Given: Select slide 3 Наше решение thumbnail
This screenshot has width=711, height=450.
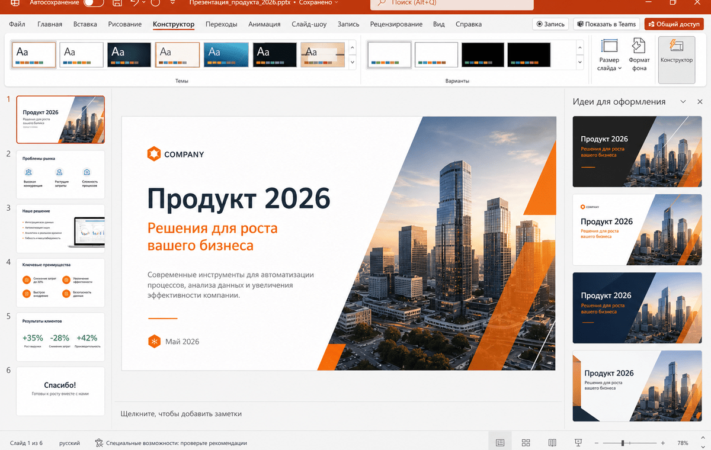Looking at the screenshot, I should pos(60,228).
